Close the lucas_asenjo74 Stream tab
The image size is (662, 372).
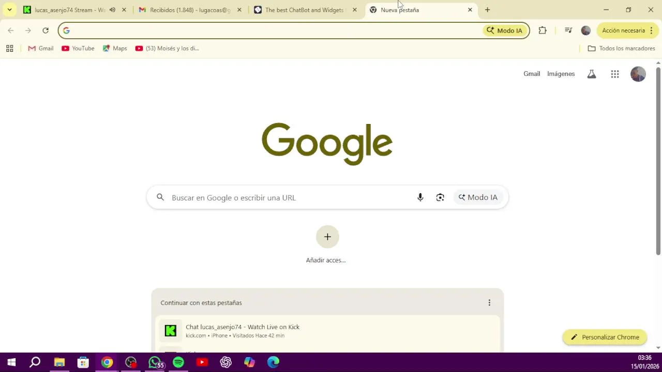pyautogui.click(x=124, y=10)
